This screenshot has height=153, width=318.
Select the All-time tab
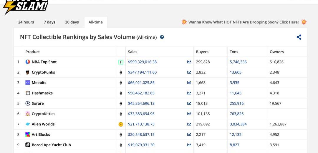[95, 22]
